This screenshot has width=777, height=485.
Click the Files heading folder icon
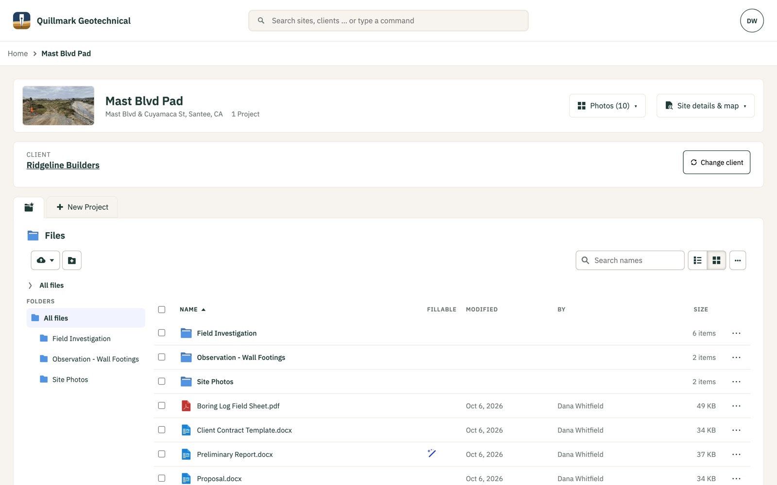33,236
